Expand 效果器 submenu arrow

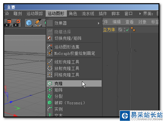point(99,23)
